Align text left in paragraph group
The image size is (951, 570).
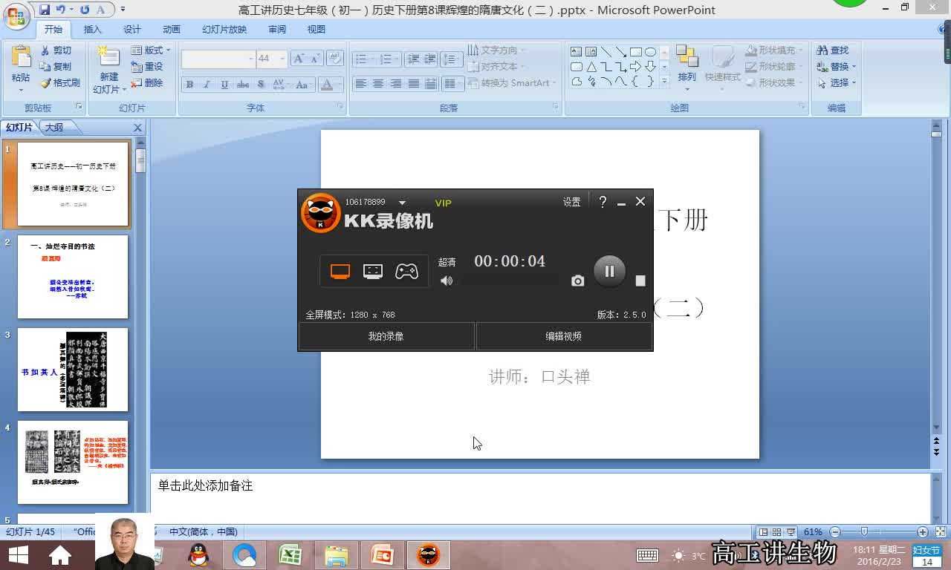(360, 84)
